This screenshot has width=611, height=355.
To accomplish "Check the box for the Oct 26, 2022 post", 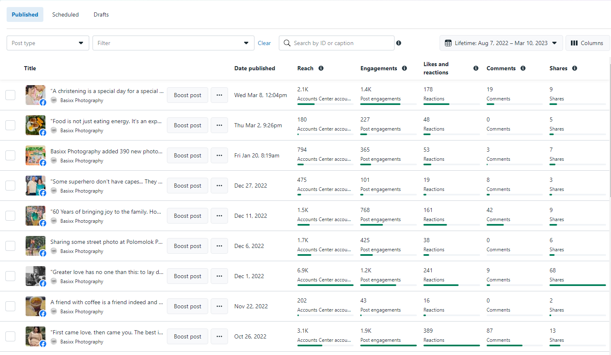I will [x=10, y=336].
